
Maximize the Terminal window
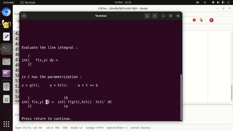coord(171,16)
